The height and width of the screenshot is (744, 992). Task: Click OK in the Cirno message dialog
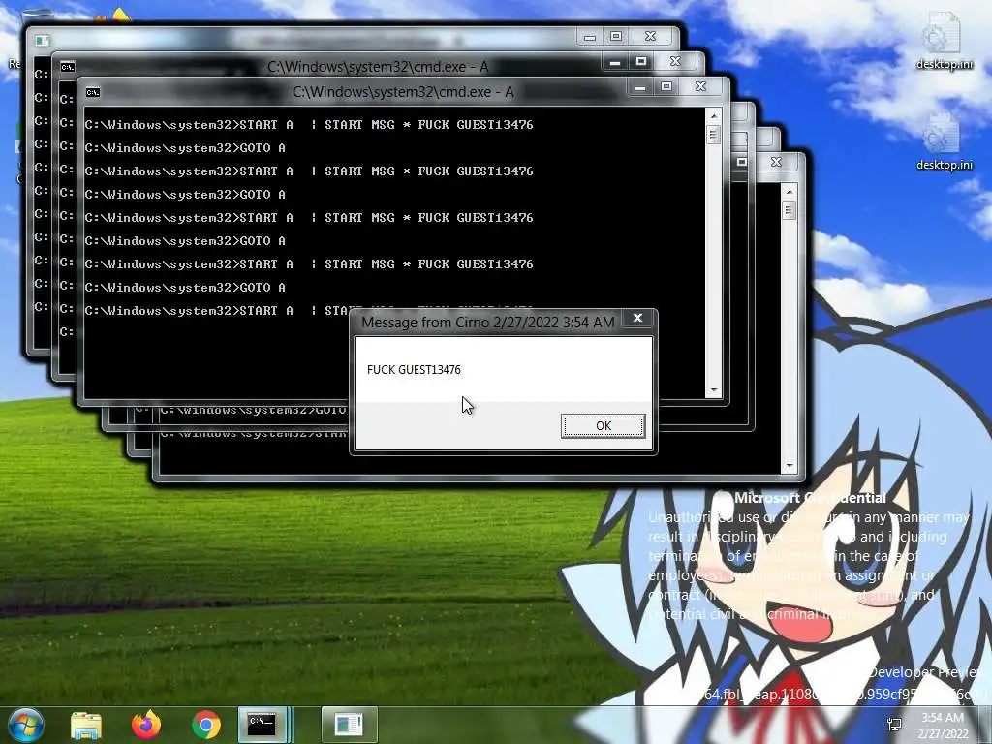tap(603, 426)
